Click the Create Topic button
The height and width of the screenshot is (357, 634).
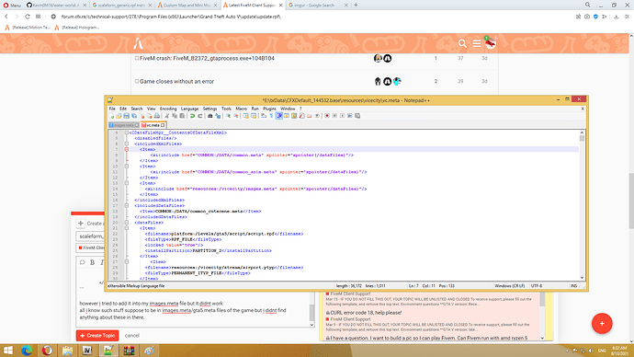point(97,336)
